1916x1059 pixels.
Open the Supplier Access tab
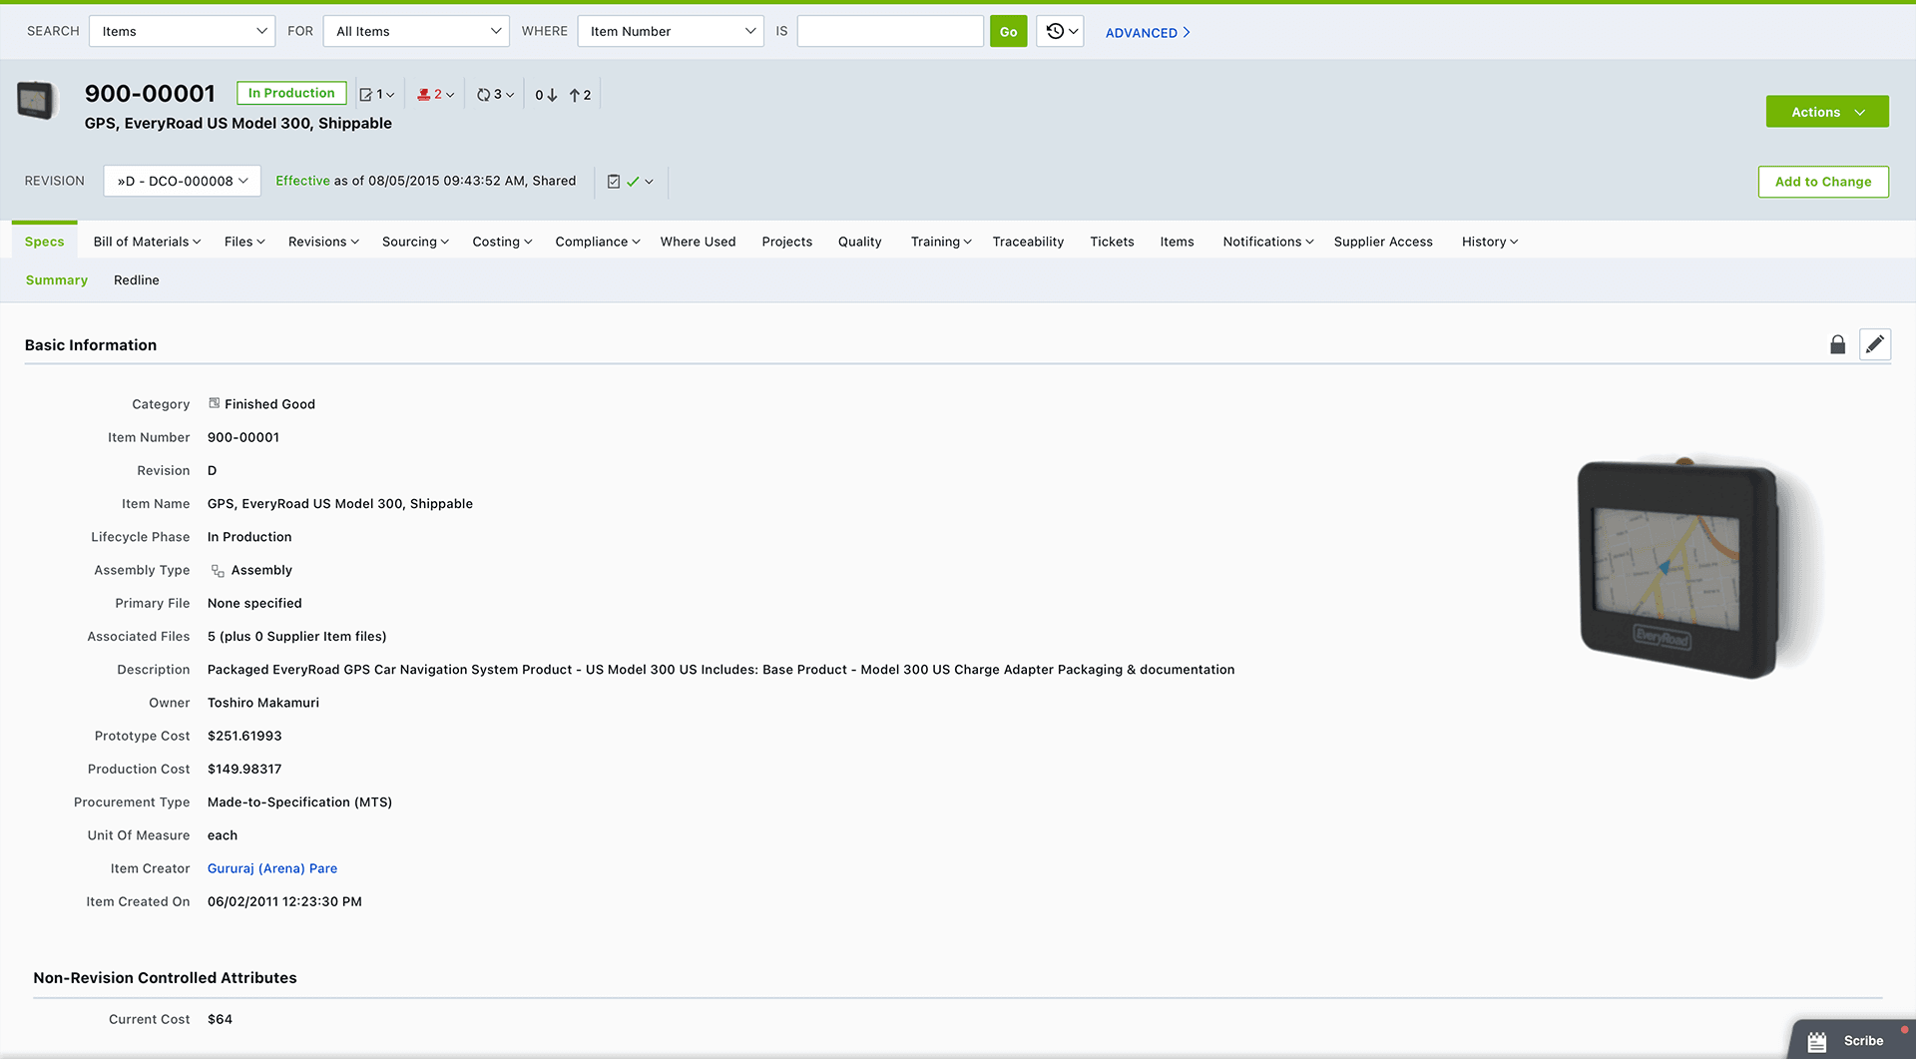point(1383,242)
